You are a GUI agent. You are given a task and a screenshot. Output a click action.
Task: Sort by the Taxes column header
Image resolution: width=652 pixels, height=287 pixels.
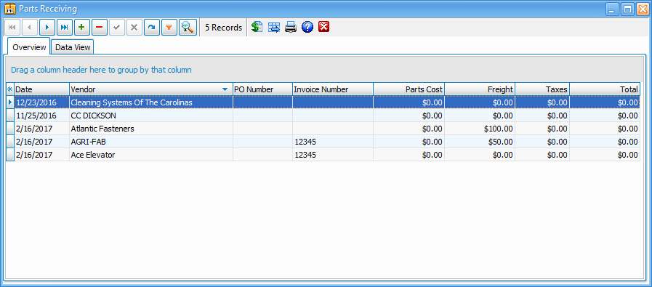click(542, 89)
